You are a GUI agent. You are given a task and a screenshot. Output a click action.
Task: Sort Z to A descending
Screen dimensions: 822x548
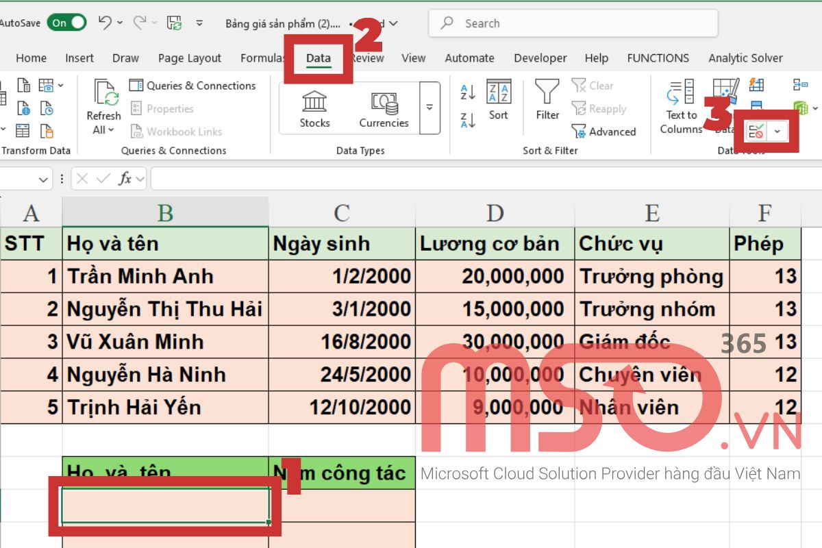pos(469,121)
